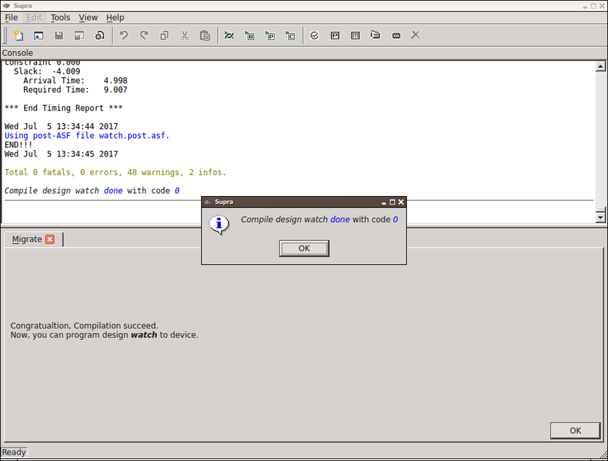Open the Help menu

(x=115, y=18)
